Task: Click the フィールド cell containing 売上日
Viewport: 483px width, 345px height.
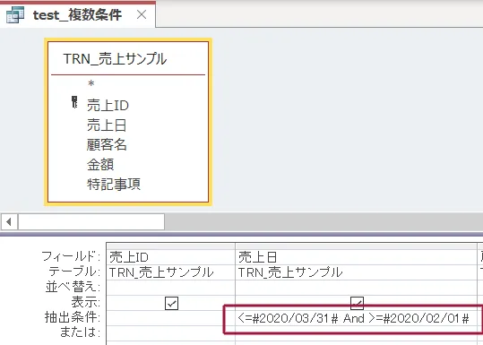Action: [356, 257]
